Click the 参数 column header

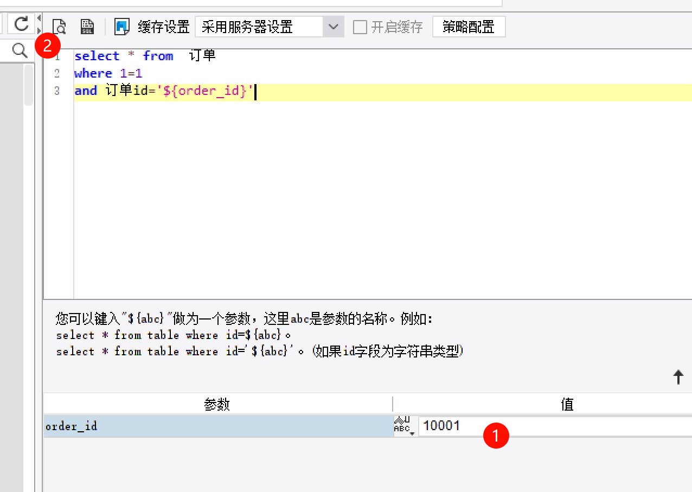tap(217, 404)
